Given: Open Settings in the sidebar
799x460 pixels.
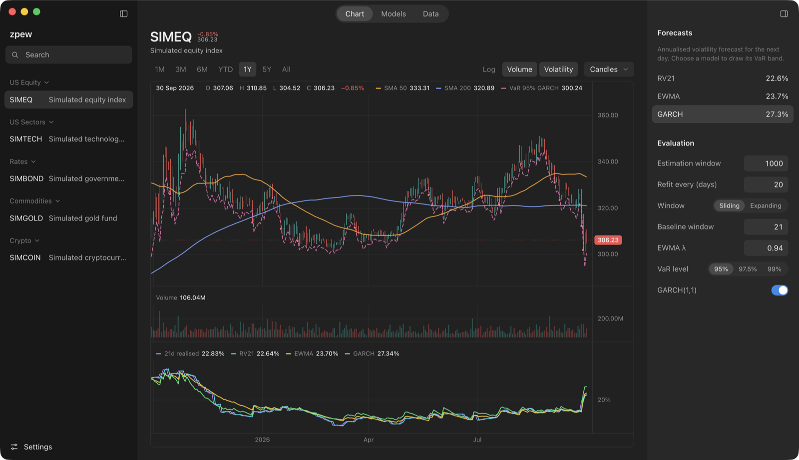Looking at the screenshot, I should (31, 447).
